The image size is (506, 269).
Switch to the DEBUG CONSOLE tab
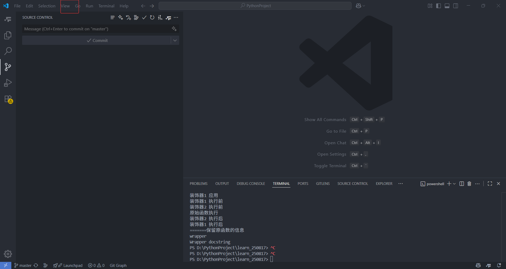coord(251,184)
